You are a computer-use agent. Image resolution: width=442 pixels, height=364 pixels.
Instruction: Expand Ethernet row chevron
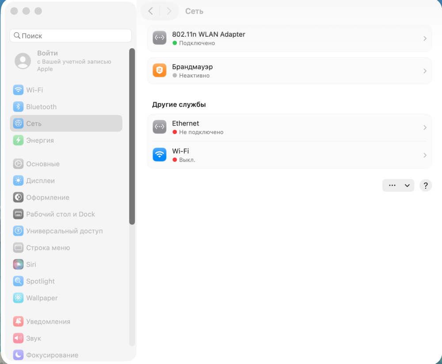(x=425, y=127)
